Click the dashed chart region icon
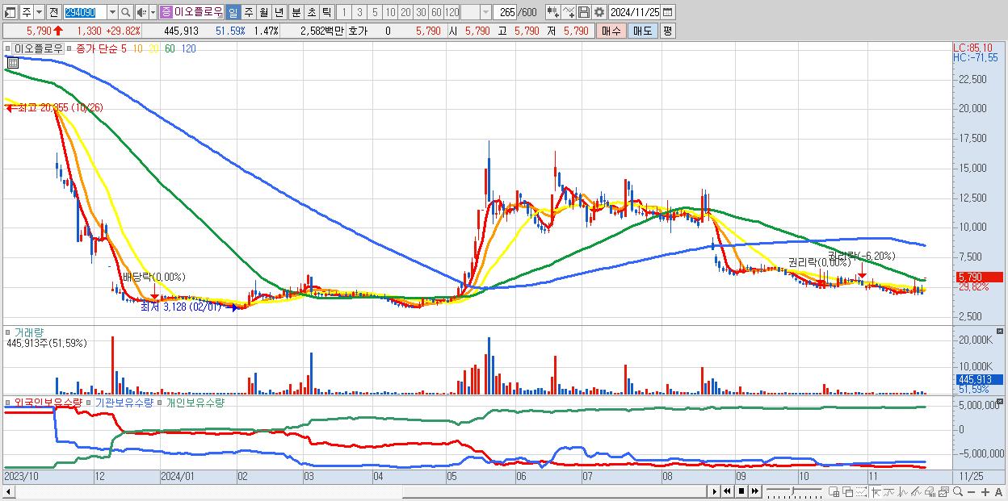 point(861,491)
